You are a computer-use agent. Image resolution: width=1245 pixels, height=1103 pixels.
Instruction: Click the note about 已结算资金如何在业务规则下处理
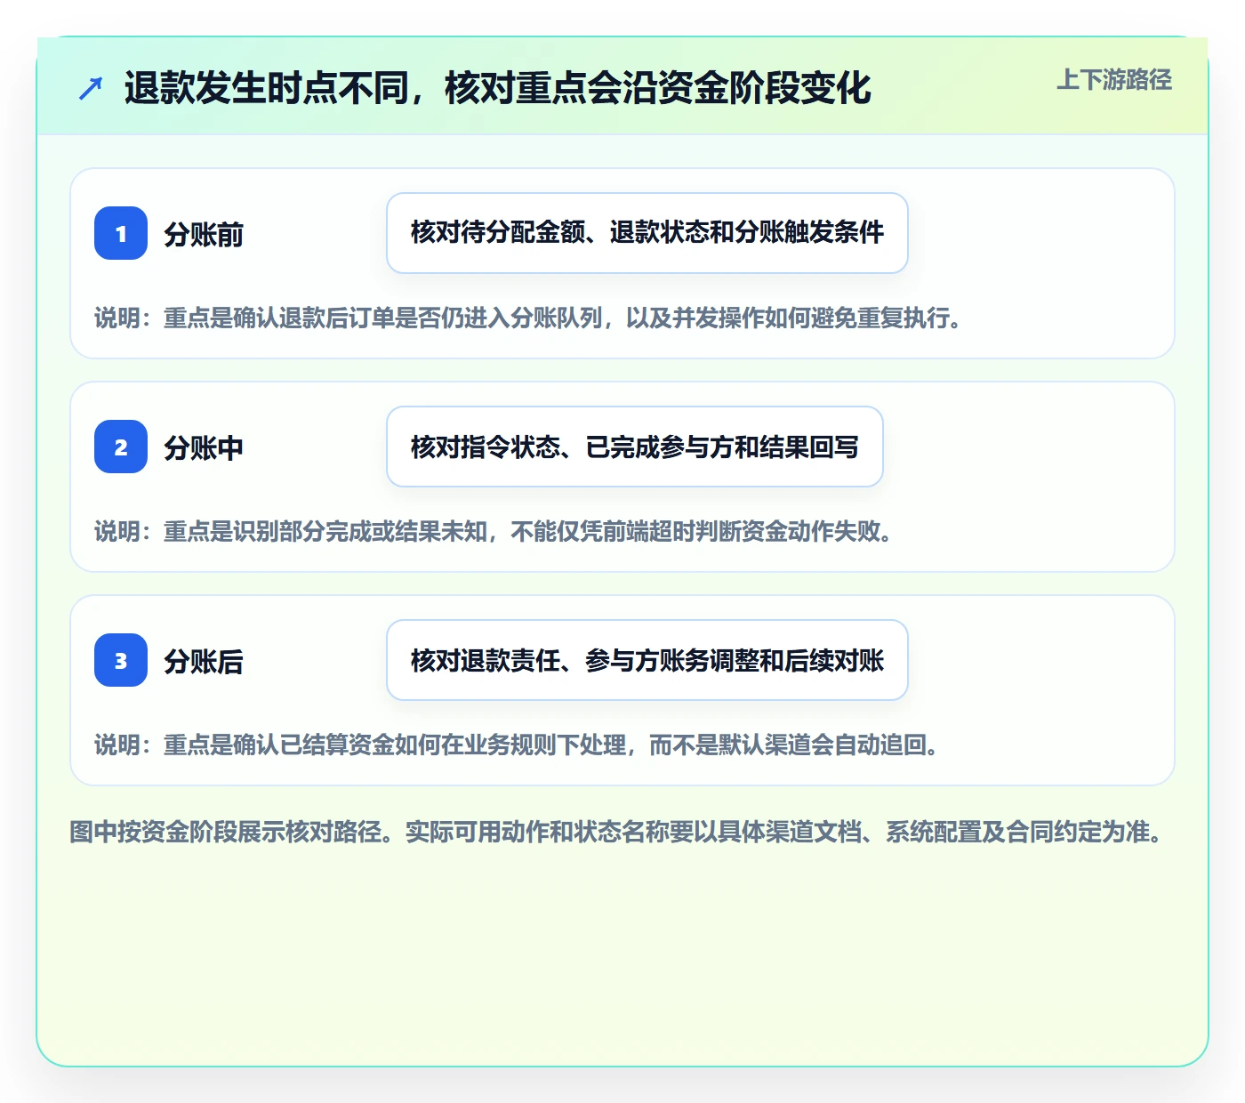click(x=517, y=745)
